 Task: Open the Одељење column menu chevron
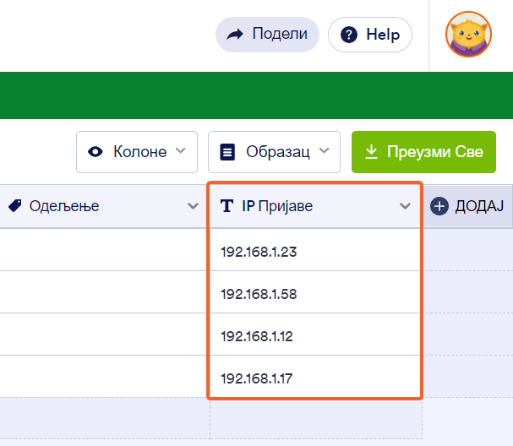194,206
